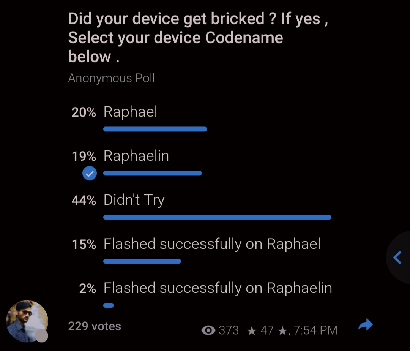The width and height of the screenshot is (410, 351).
Task: Select "Flashed successfully on Raphael" option
Action: click(x=212, y=244)
